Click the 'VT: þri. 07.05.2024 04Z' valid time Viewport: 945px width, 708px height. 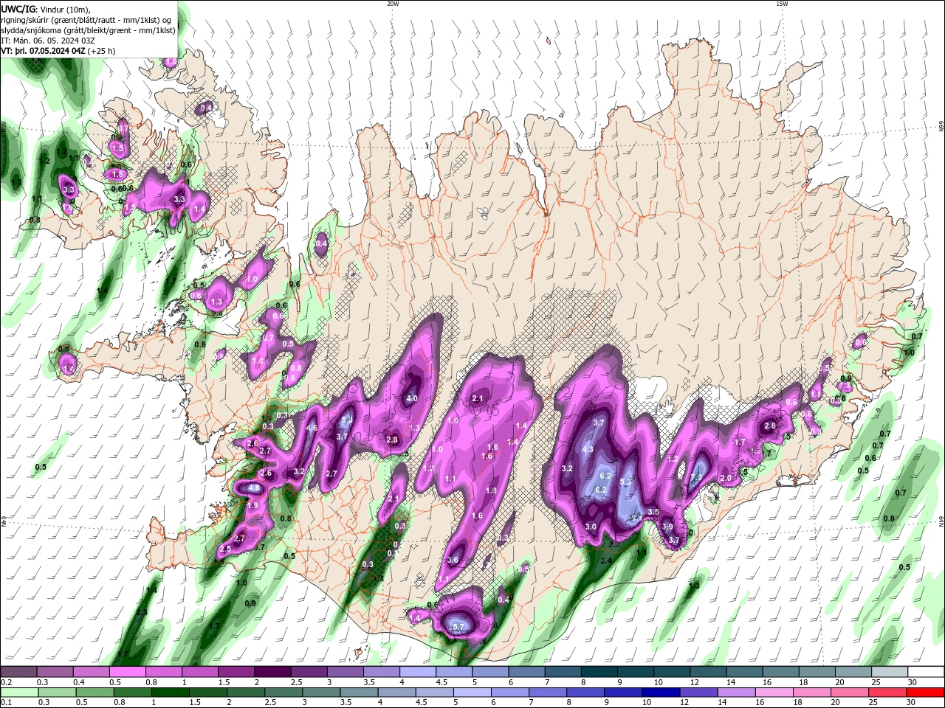coord(43,51)
